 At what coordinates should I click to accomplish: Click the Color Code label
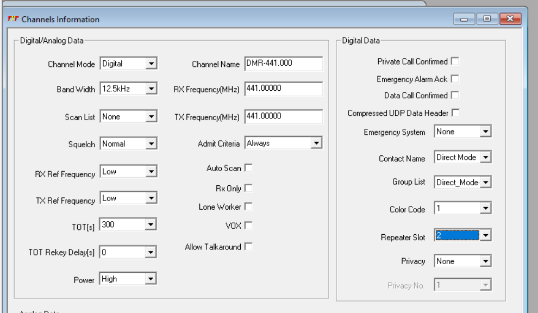pos(407,209)
